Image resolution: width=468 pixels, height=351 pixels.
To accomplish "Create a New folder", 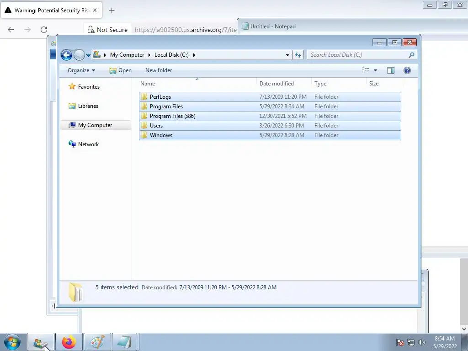I will pos(159,70).
